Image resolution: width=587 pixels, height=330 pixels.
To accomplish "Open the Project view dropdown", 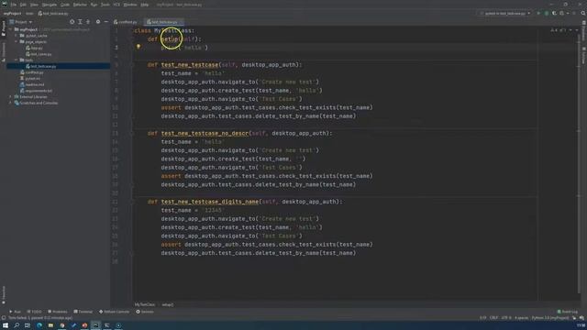I will click(21, 22).
